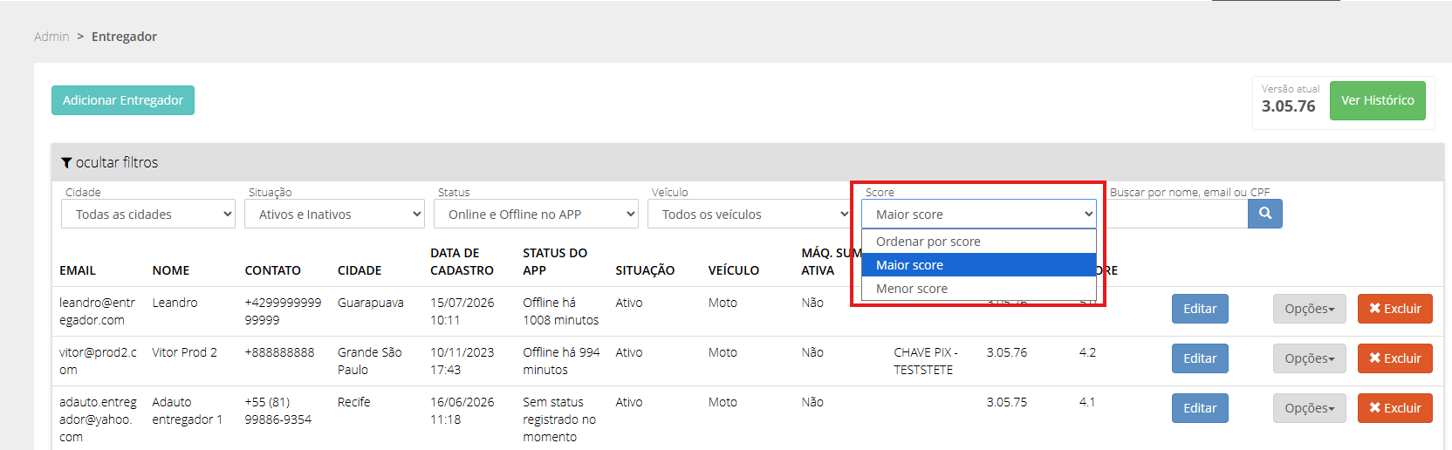This screenshot has height=450, width=1452.
Task: Click Sem status registrado no momento
Action: pos(559,419)
